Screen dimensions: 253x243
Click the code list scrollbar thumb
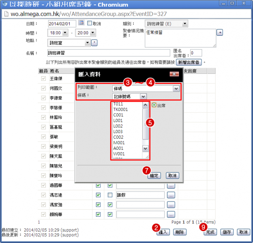point(146,124)
